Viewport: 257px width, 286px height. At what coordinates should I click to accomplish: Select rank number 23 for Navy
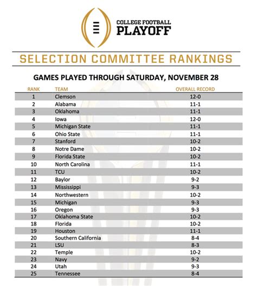pos(34,260)
